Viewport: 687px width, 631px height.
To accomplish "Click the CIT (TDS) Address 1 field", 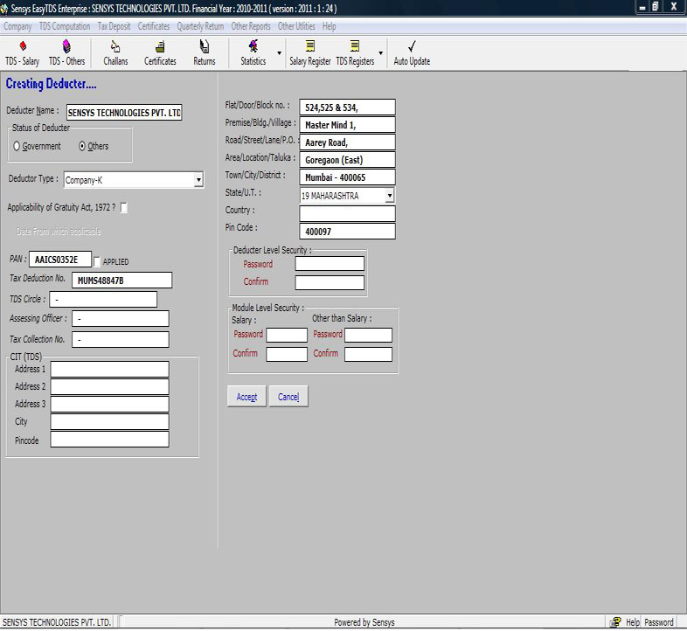I will [x=109, y=370].
